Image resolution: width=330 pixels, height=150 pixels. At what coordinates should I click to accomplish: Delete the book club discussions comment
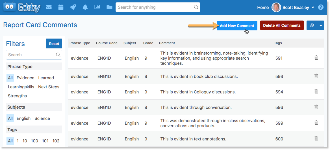[316, 76]
